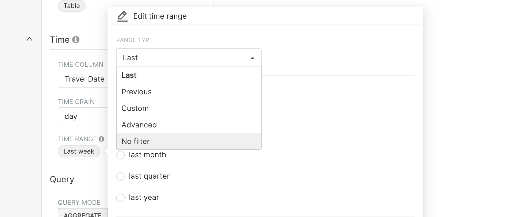Viewport: 520px width, 217px height.
Task: Choose Custom from the range type list
Action: point(135,108)
